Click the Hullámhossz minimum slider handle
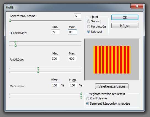The height and width of the screenshot is (117, 150). pyautogui.click(x=15, y=42)
